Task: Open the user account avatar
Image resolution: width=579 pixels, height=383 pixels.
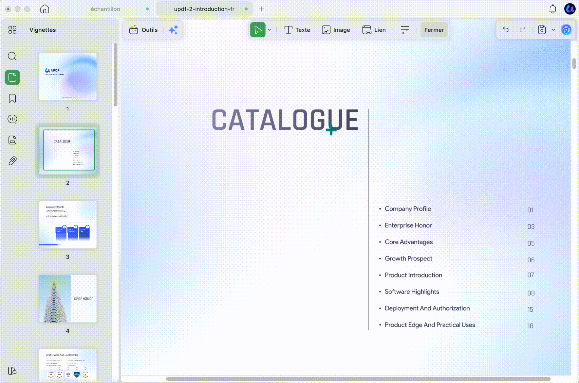Action: pos(570,9)
